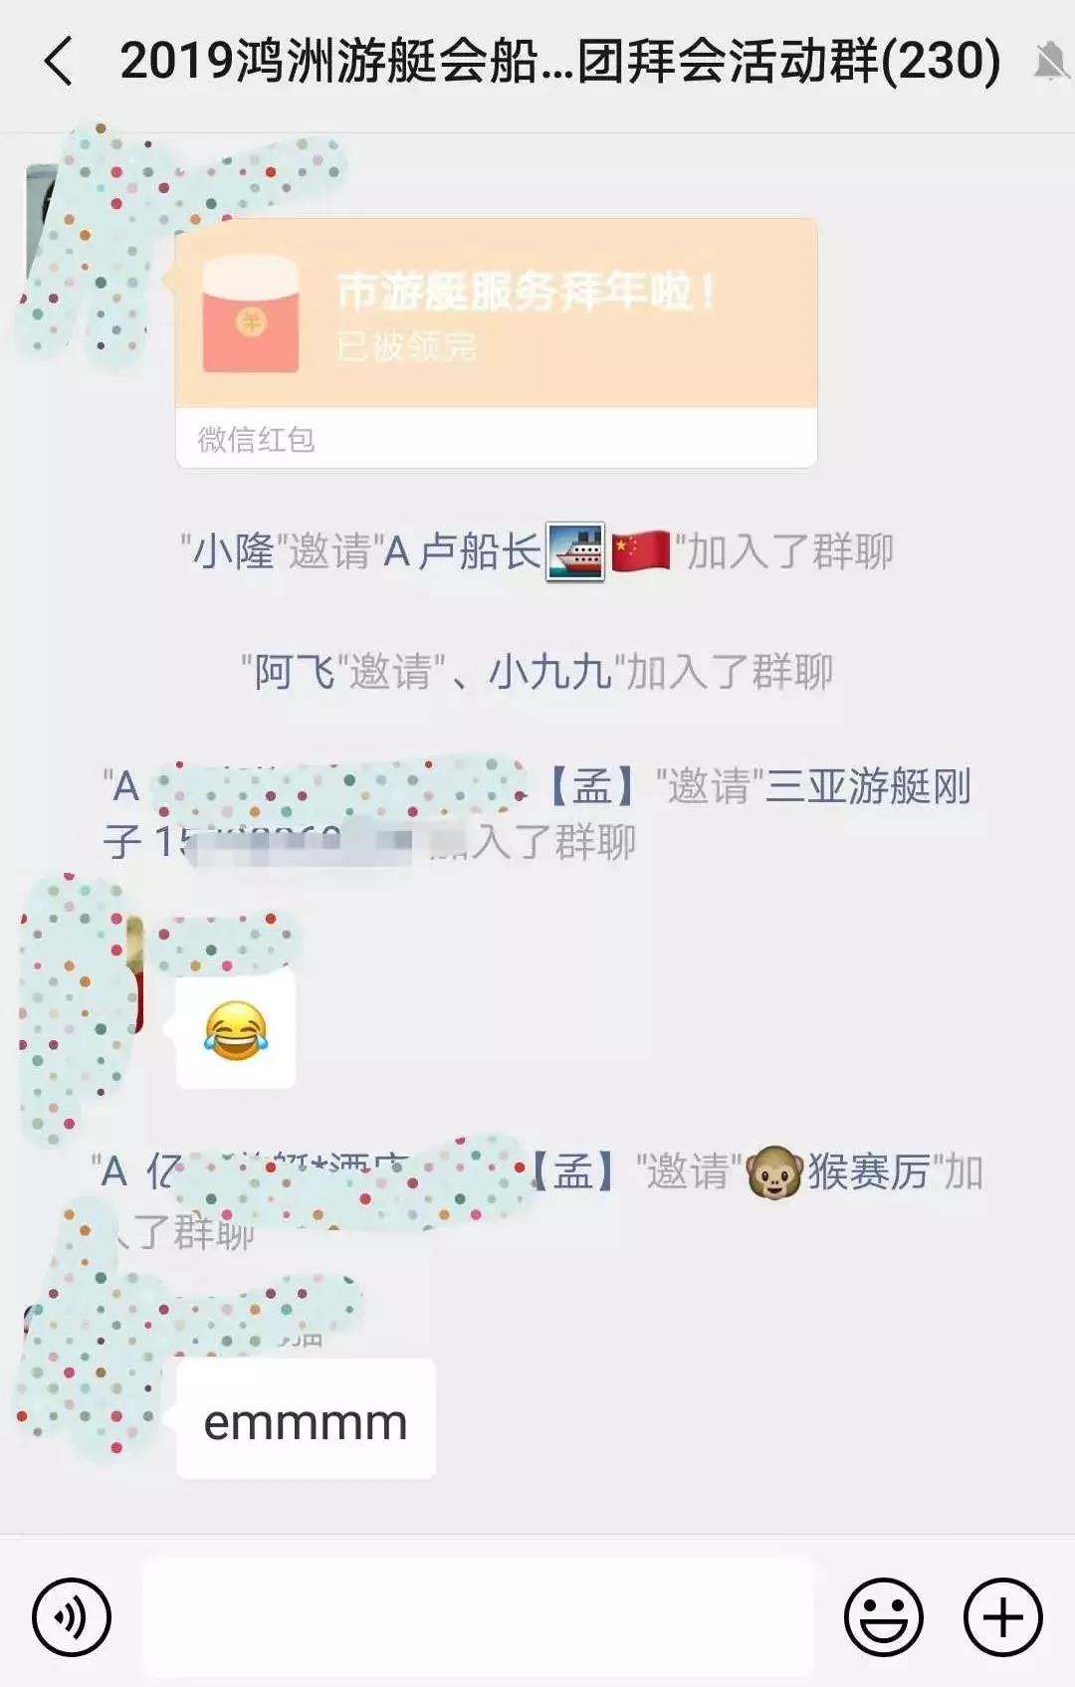Tap the muted bell icon in header
Image resolution: width=1075 pixels, height=1687 pixels.
[x=1049, y=62]
